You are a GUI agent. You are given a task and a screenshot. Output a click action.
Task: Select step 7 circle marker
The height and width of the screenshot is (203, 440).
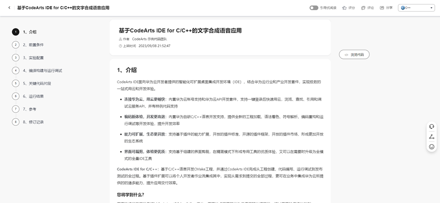click(16, 109)
